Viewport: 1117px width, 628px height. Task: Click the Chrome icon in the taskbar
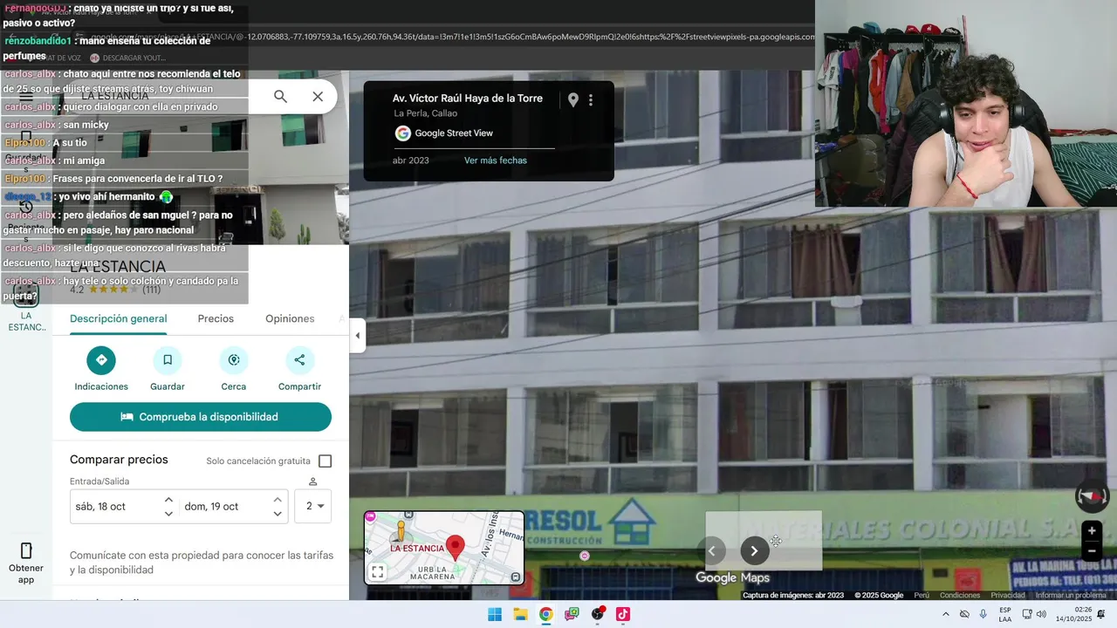[x=545, y=614]
